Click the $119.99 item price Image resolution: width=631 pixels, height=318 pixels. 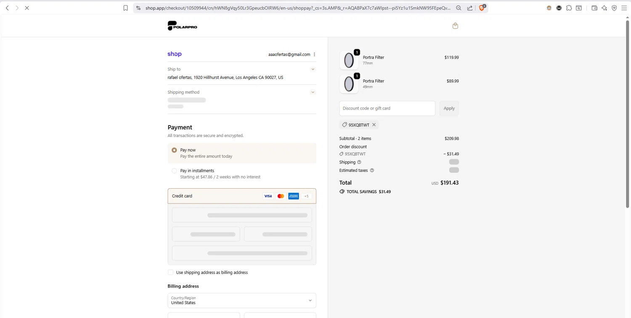tap(451, 58)
